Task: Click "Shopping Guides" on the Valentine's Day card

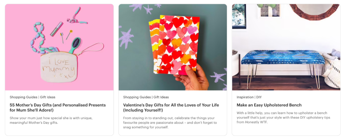Action: pyautogui.click(x=137, y=97)
